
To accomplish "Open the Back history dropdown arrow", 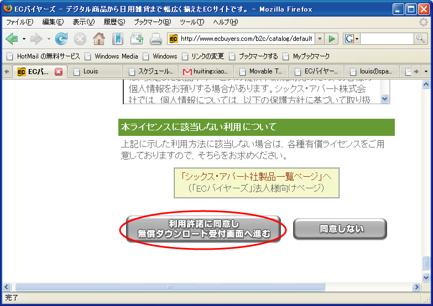I will point(24,39).
